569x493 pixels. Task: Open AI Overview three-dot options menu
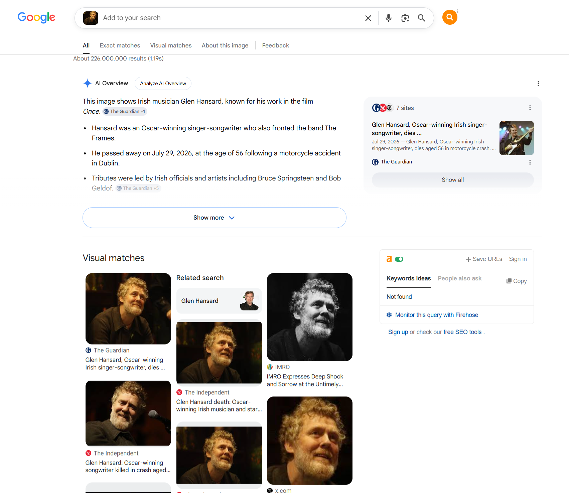tap(538, 84)
